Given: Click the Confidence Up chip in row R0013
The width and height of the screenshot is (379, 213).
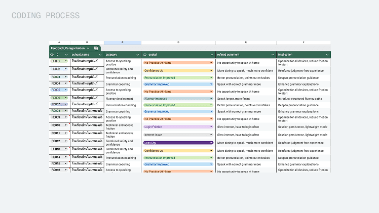Looking at the screenshot, I should [178, 151].
